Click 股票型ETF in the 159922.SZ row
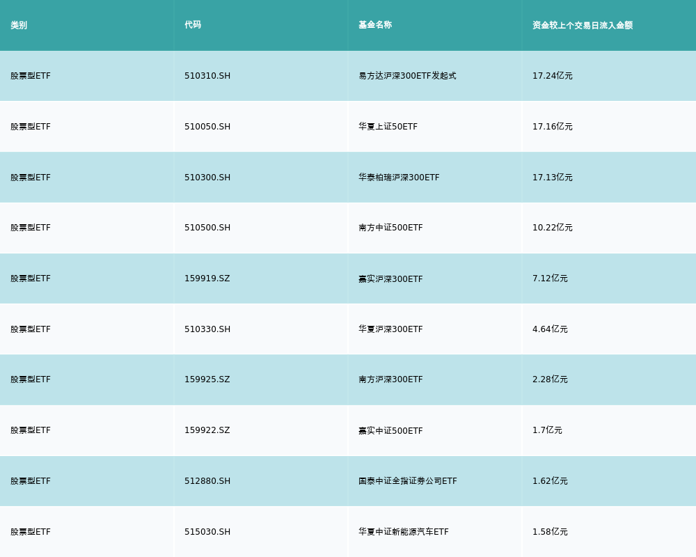 (31, 430)
